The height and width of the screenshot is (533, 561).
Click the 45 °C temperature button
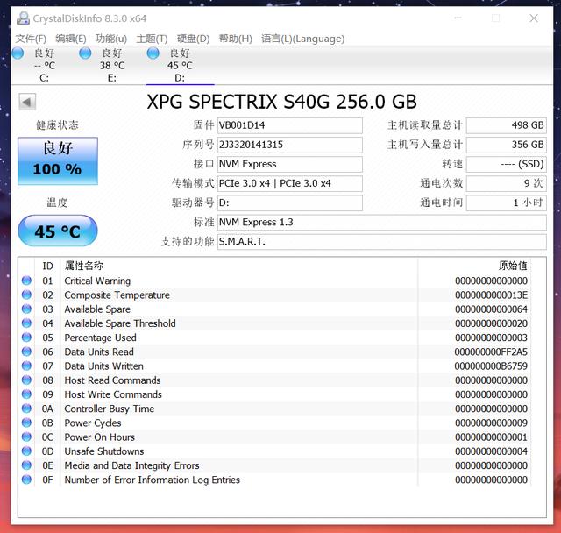58,231
